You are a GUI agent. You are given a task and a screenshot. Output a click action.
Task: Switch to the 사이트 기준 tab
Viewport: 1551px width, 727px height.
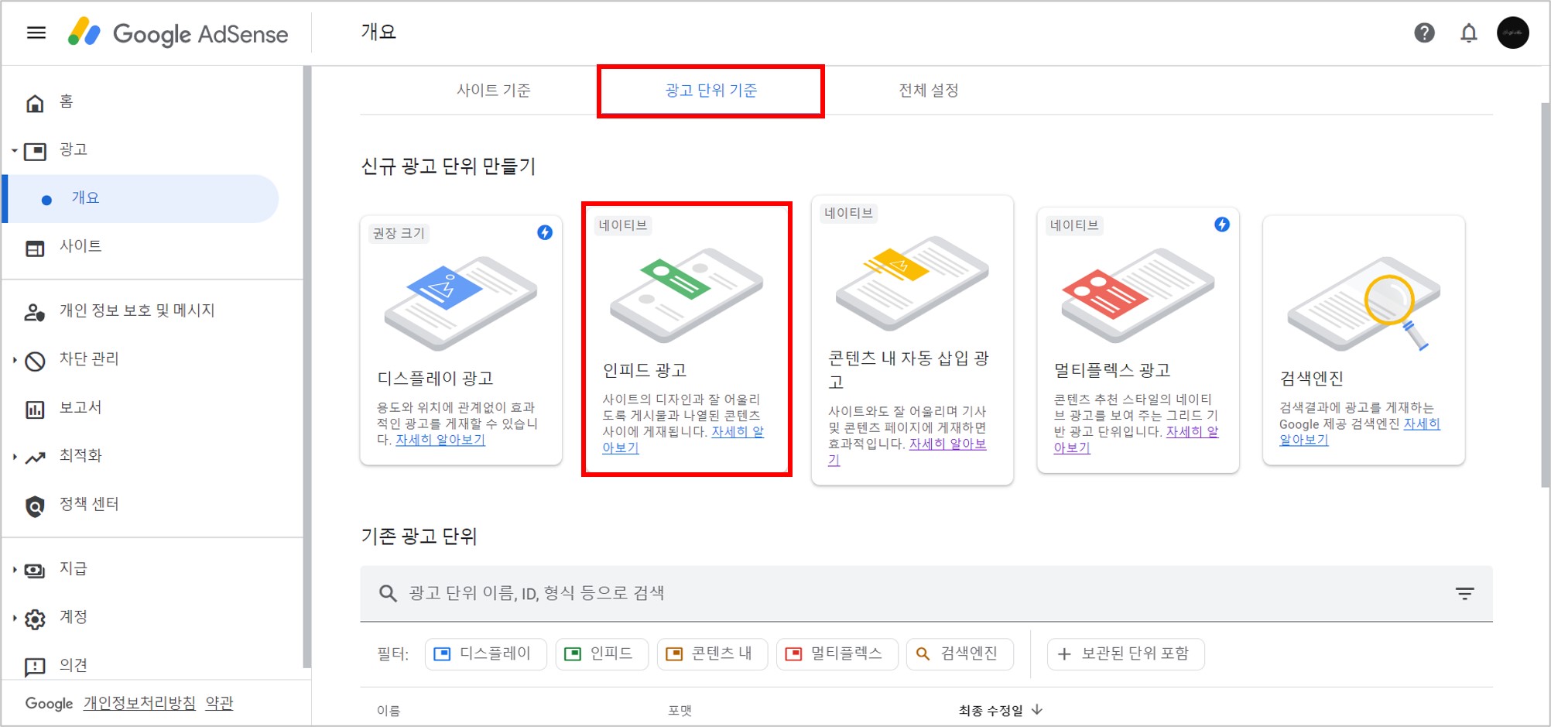tap(495, 90)
